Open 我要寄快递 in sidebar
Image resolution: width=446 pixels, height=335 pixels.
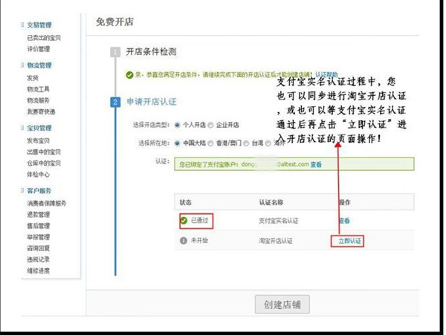tap(41, 111)
